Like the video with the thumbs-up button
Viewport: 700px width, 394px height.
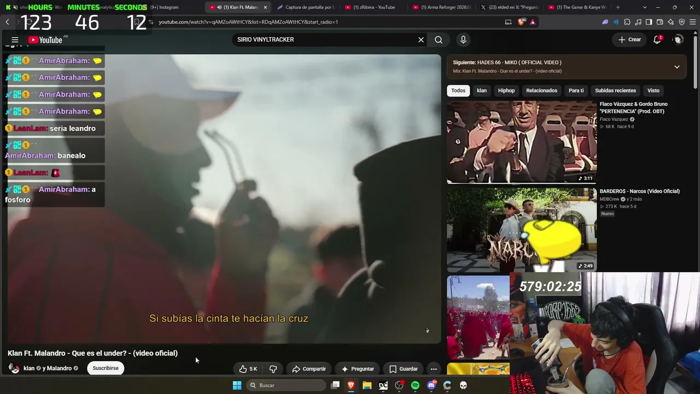point(248,369)
